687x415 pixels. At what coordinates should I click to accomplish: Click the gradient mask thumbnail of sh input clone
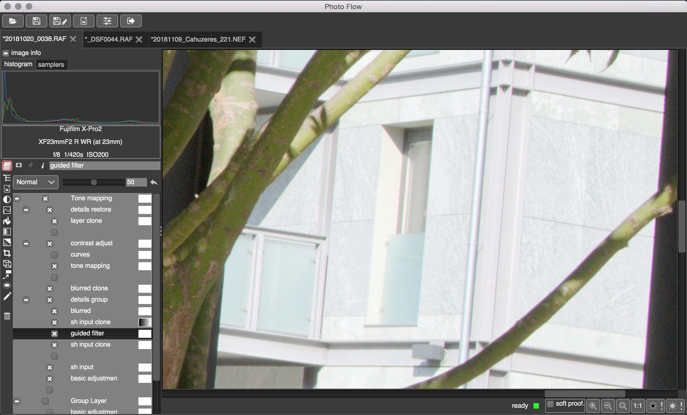coord(145,322)
